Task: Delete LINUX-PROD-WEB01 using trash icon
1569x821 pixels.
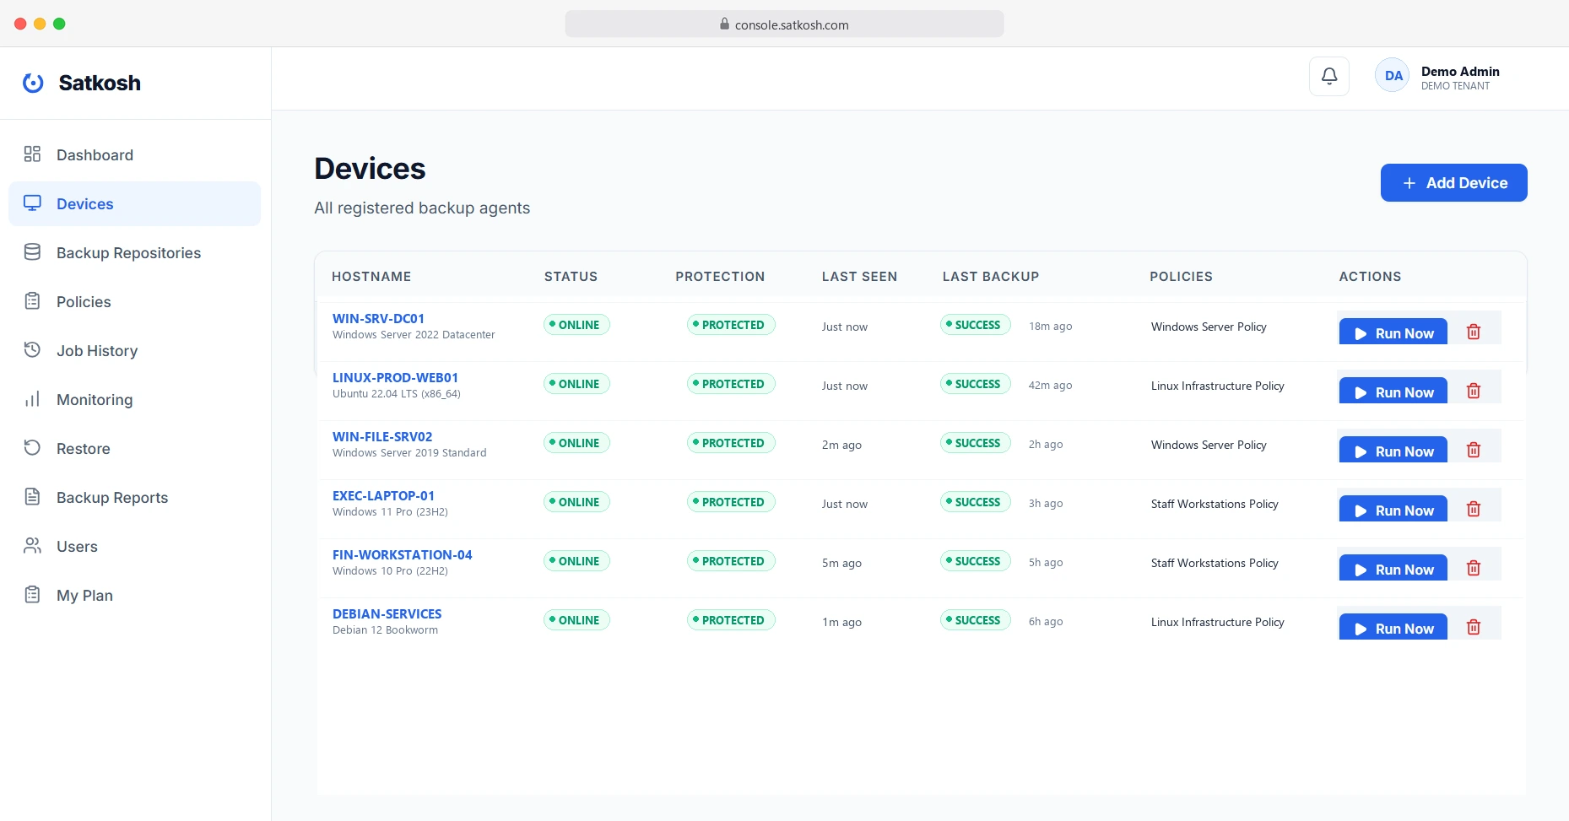Action: [1474, 391]
